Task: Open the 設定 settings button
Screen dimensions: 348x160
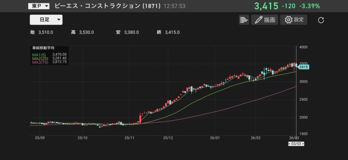Action: pyautogui.click(x=294, y=20)
